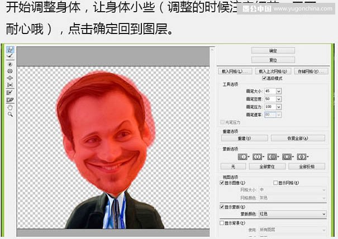Screen dimensions: 338x239
Task: Click the 恢复全部 (Restore All) button
Action: [x=298, y=138]
